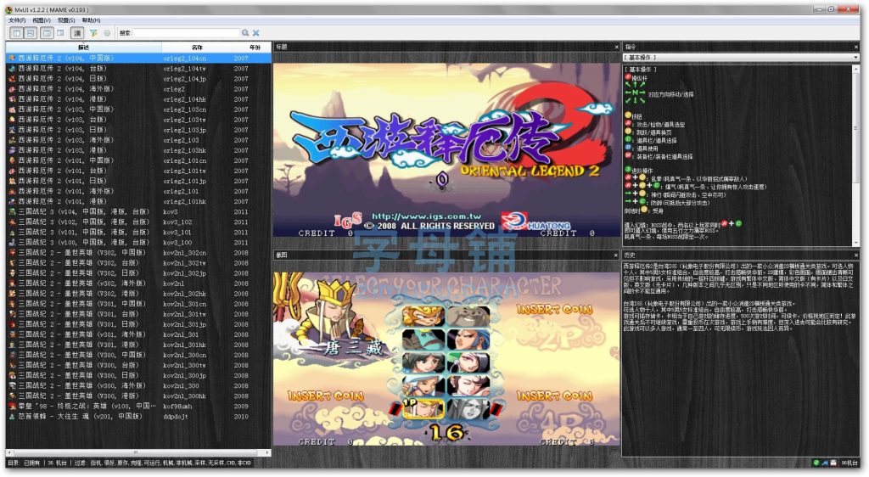Select name cell orleg2_101tw

[184, 171]
